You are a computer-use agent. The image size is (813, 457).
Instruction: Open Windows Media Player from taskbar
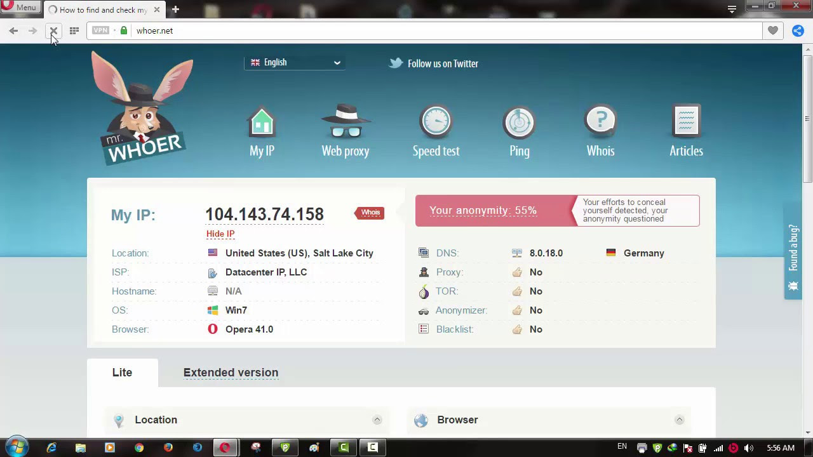(x=110, y=447)
